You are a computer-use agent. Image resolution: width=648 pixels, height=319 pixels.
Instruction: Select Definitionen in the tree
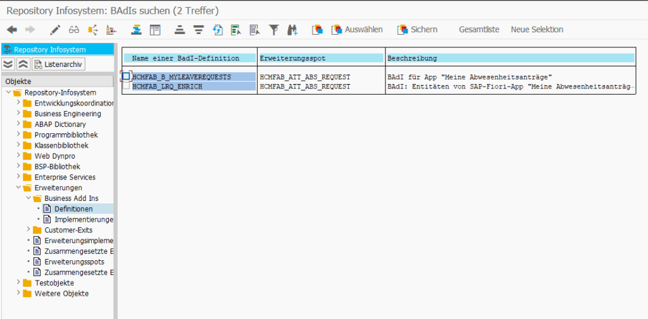[x=73, y=208]
